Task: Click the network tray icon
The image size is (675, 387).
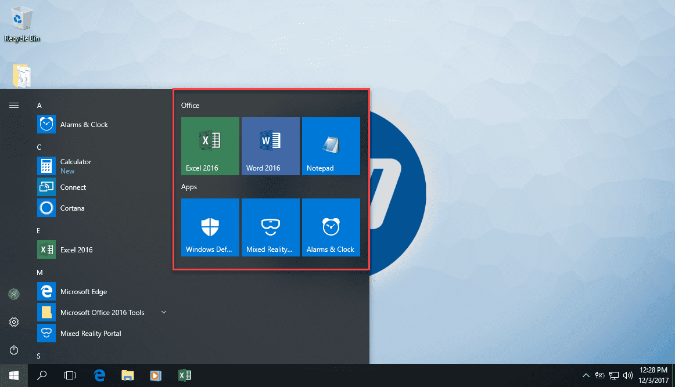Action: pyautogui.click(x=614, y=375)
